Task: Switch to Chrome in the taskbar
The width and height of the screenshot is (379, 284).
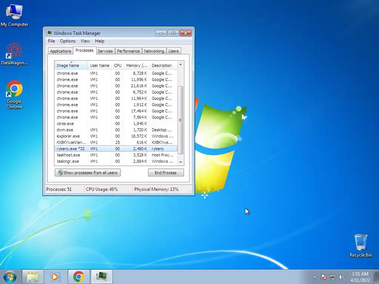Action: tap(79, 277)
